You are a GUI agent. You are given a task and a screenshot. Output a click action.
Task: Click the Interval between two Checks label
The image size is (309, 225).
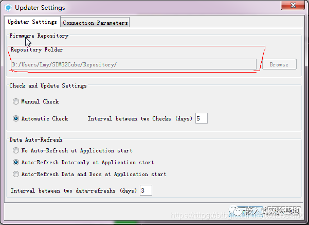140,118
